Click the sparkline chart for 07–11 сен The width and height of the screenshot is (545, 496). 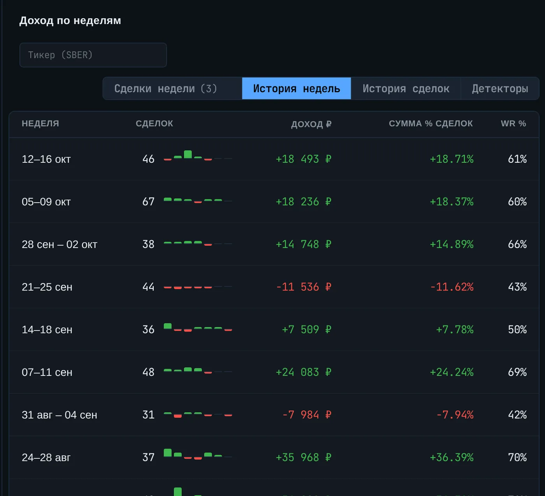(198, 370)
